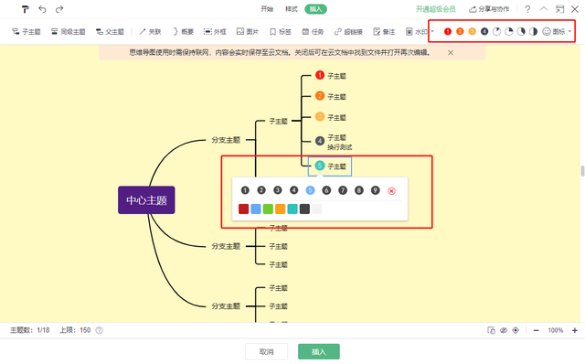This screenshot has height=364, width=585.
Task: Pick the red color swatch
Action: point(244,209)
